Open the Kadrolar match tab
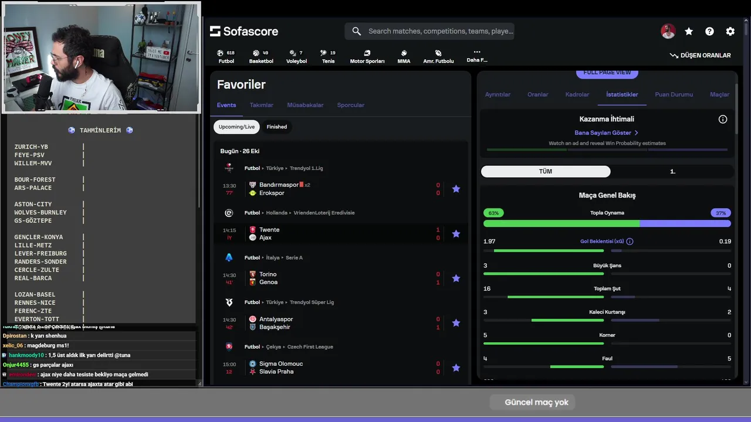Viewport: 751px width, 422px height. (x=577, y=94)
